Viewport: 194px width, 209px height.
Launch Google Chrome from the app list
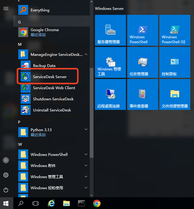(x=51, y=32)
